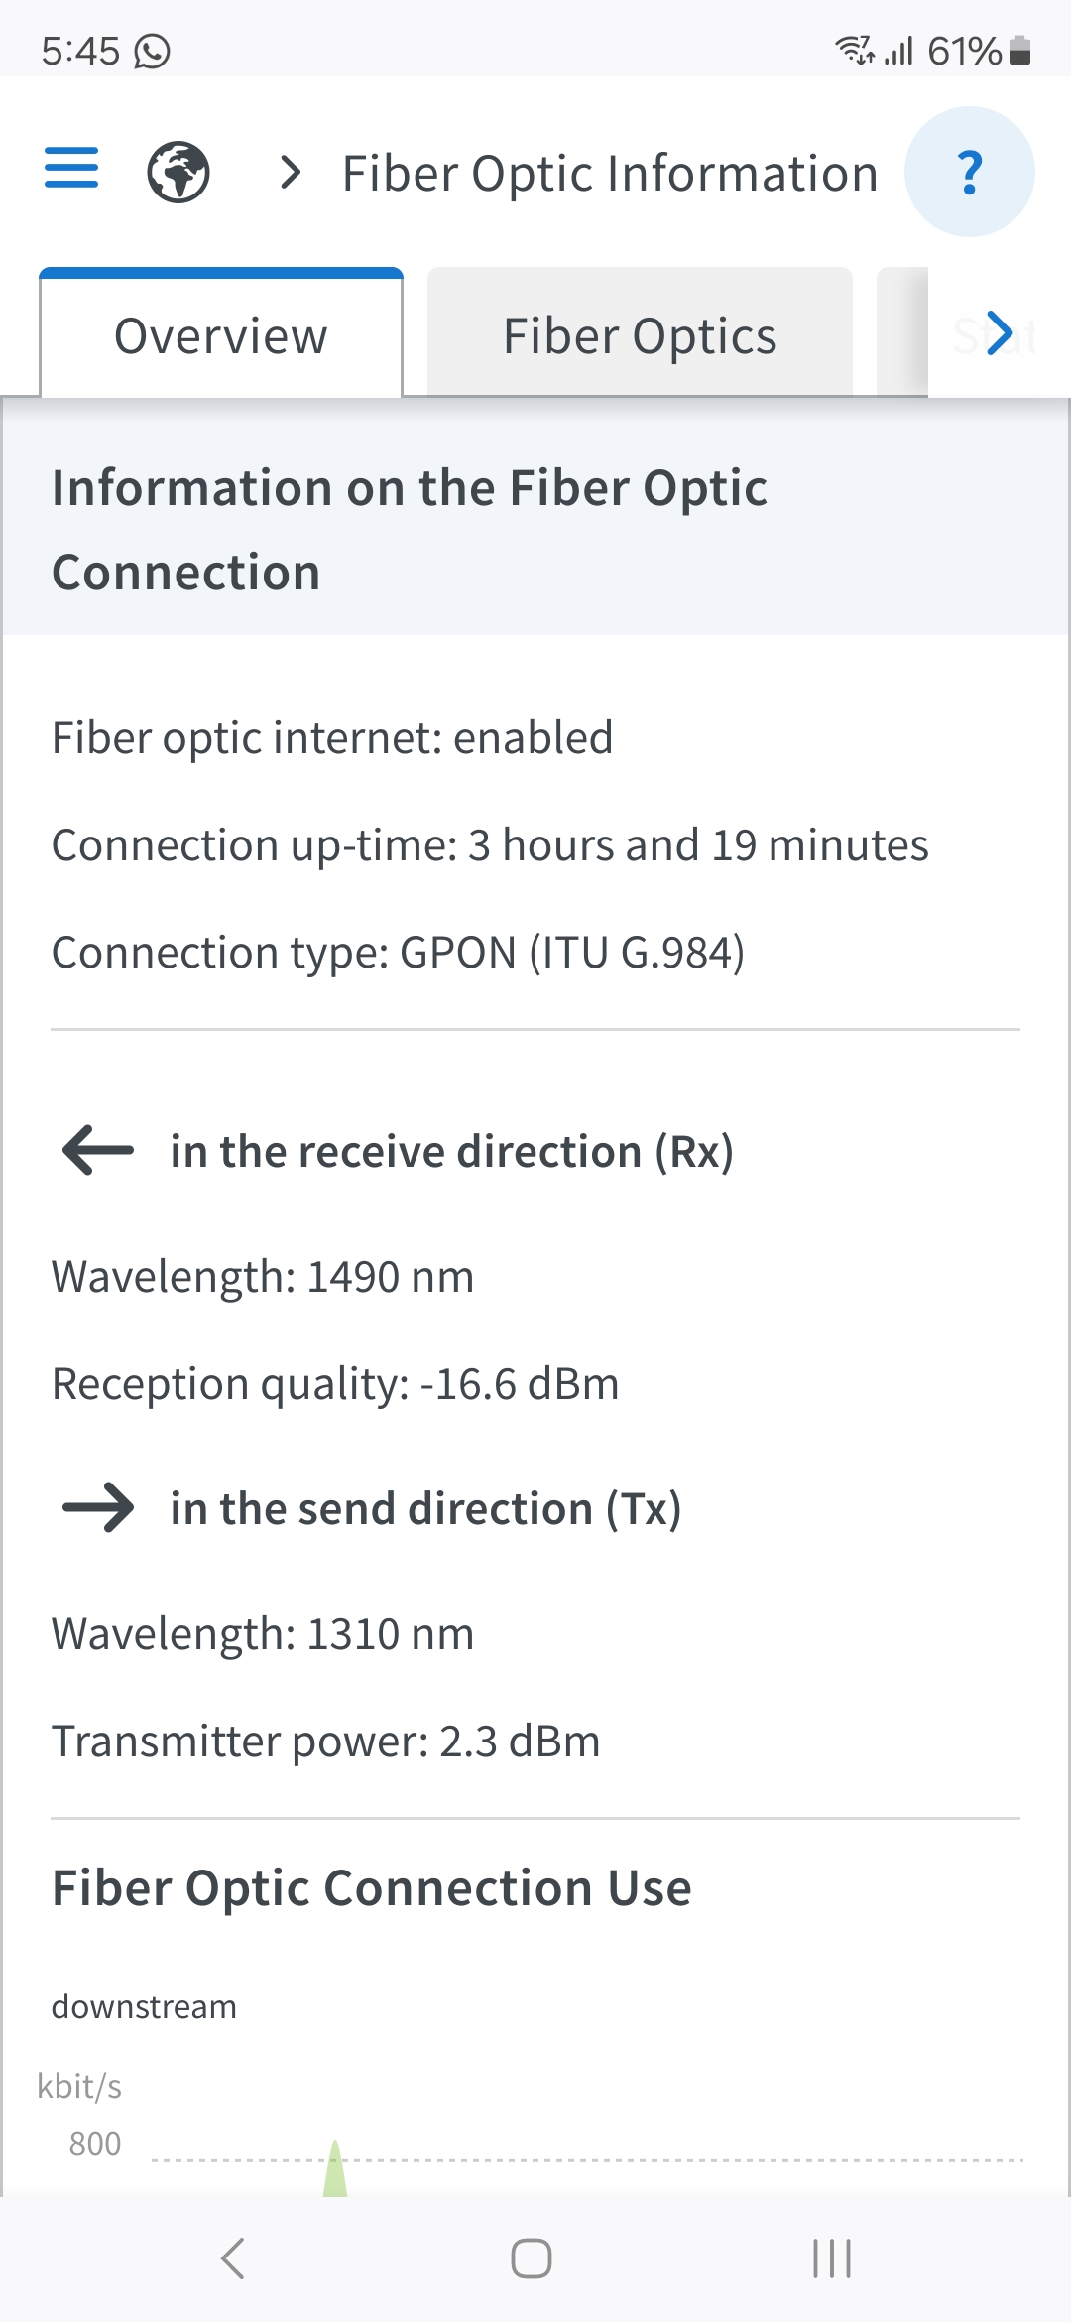Tap the Reception quality -16.6 dBm value
Screen dimensions: 1071x2322
coord(520,1384)
